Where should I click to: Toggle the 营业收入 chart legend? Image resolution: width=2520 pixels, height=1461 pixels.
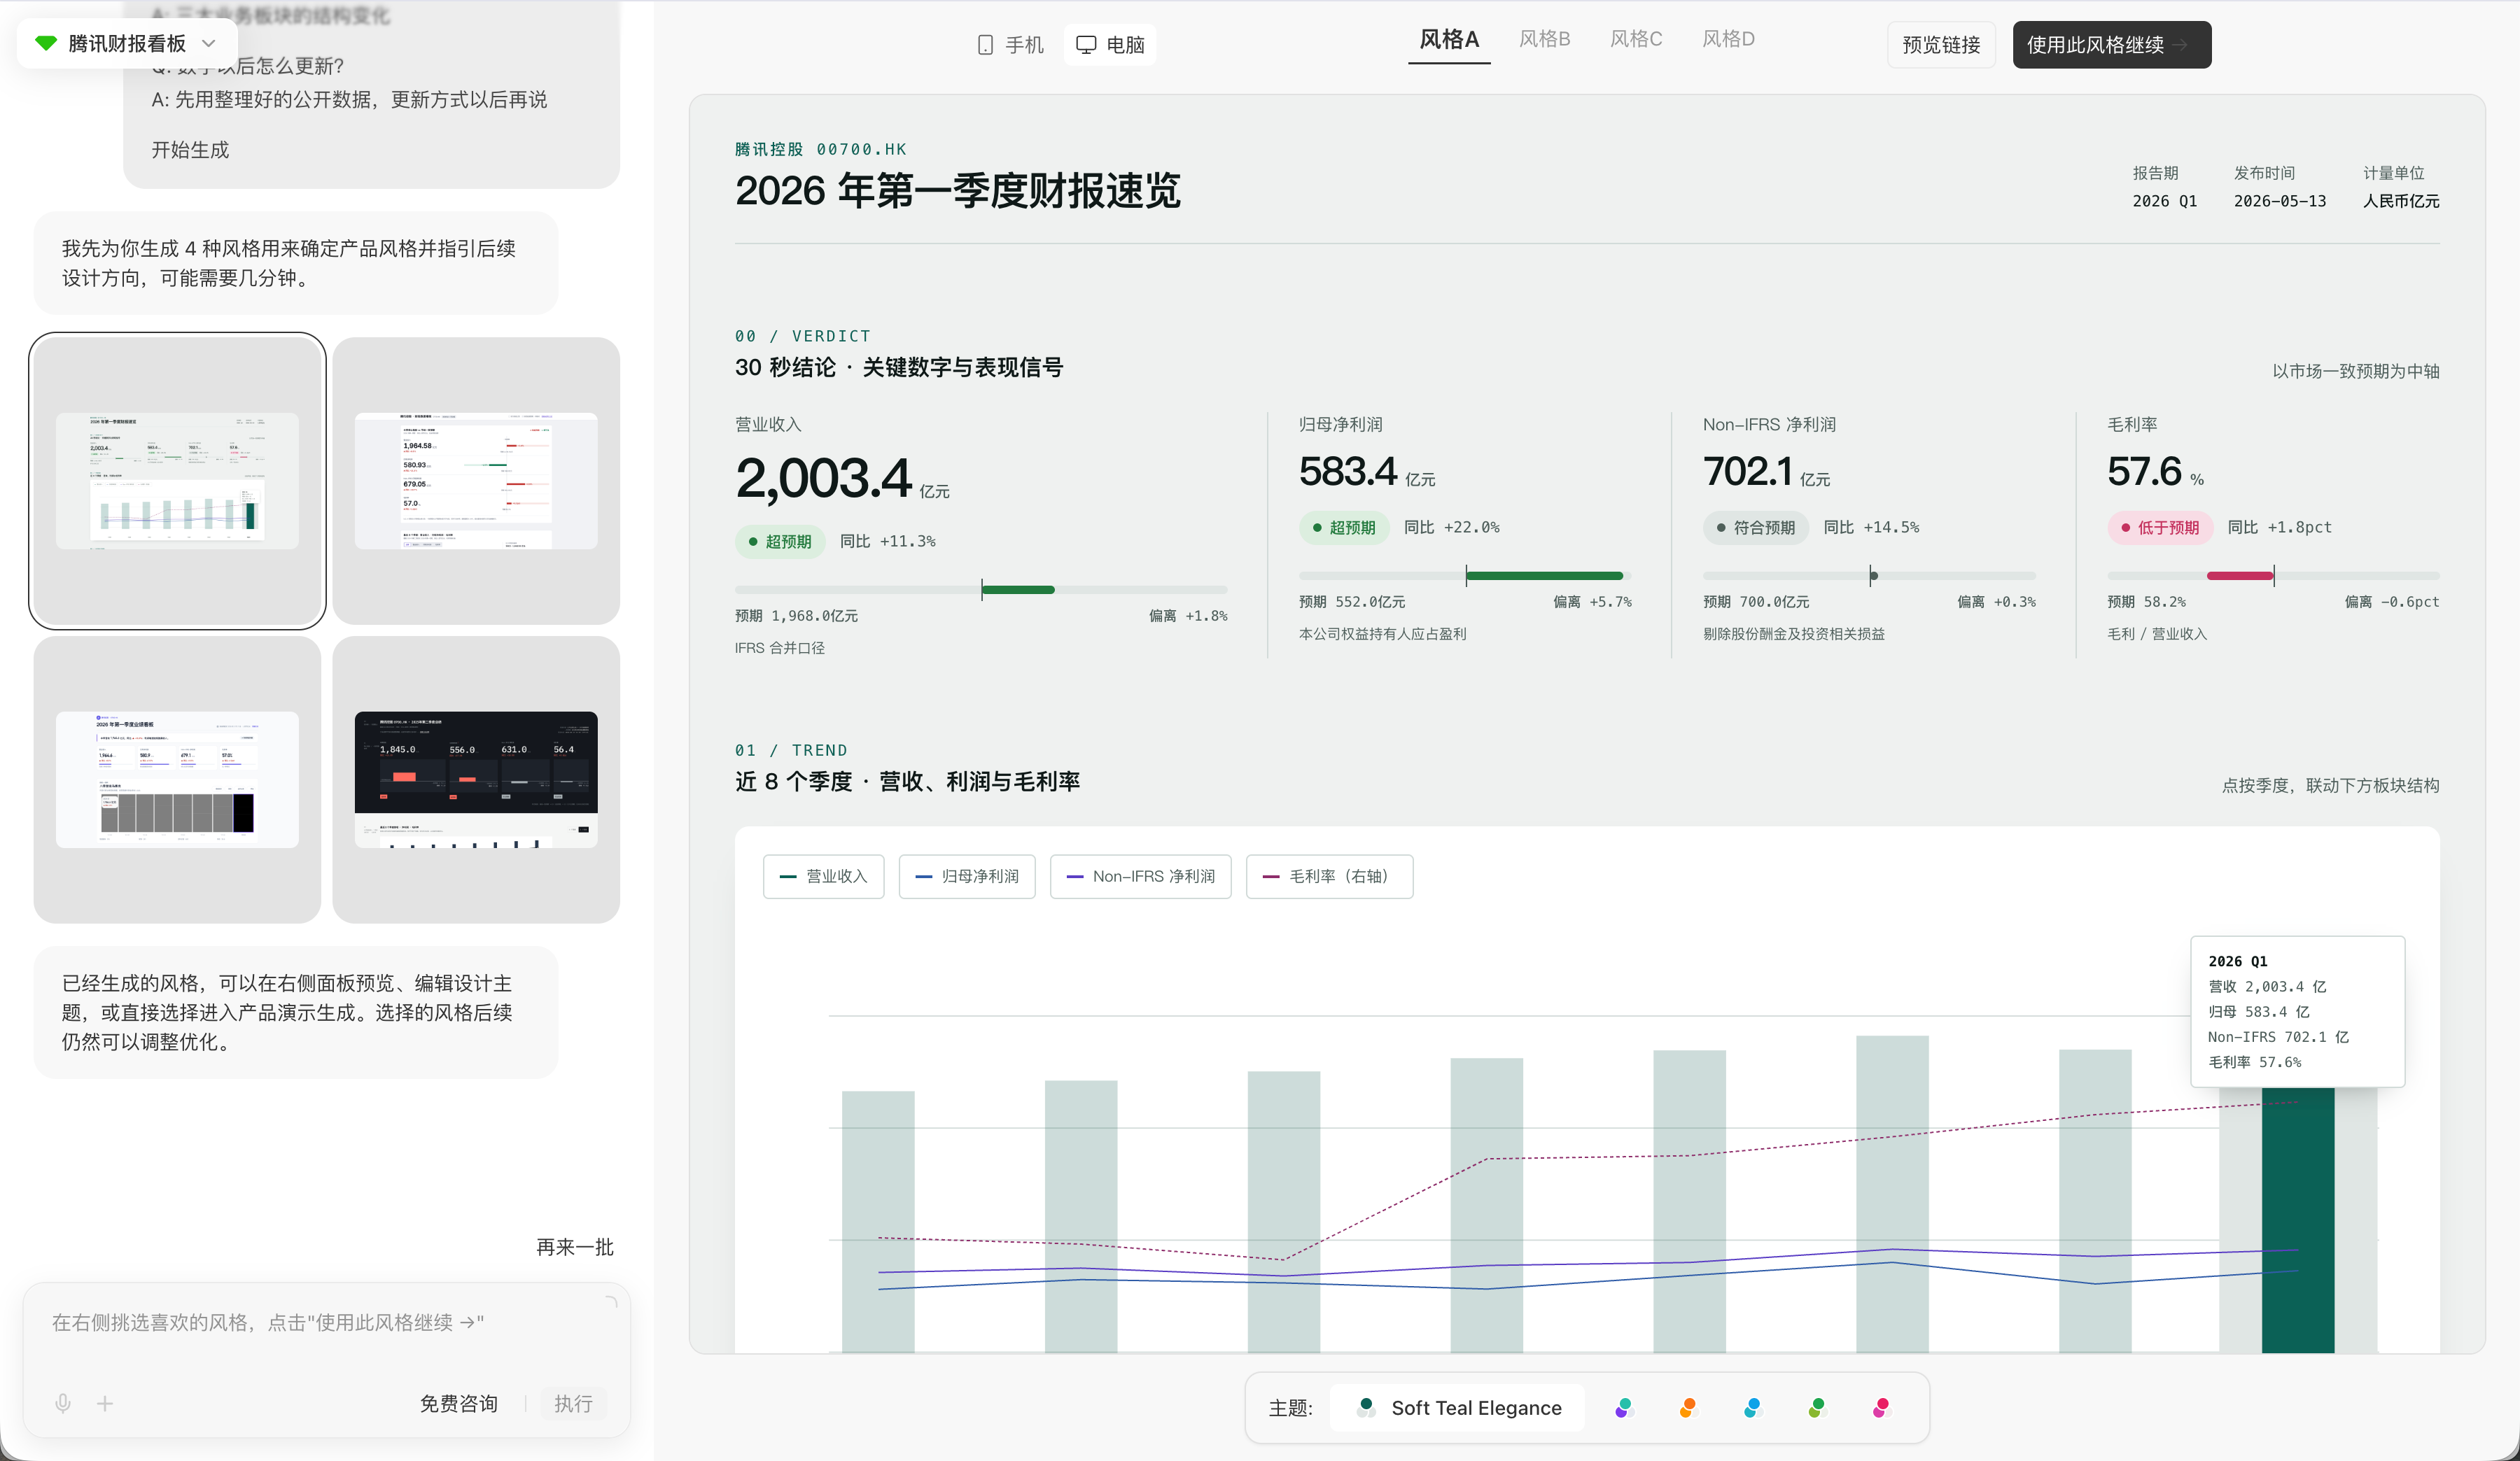pos(823,877)
